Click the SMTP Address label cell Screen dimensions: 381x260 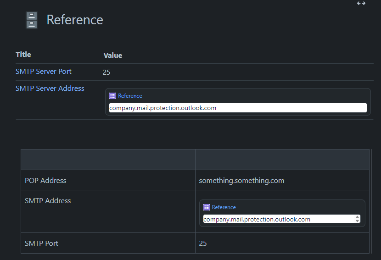48,201
